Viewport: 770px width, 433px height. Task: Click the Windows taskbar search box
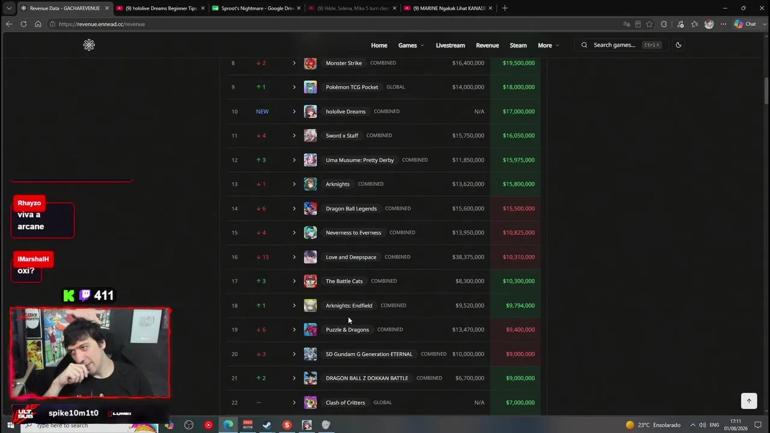tap(90, 425)
